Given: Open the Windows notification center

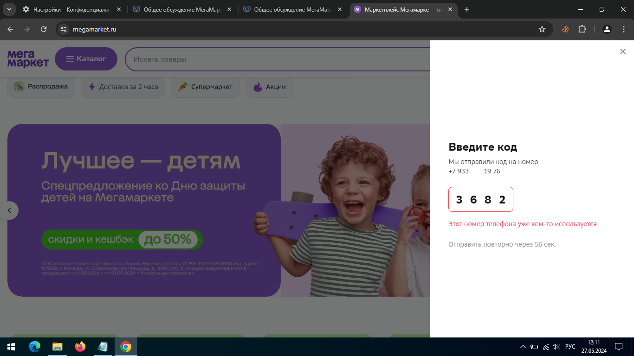Looking at the screenshot, I should [x=618, y=347].
